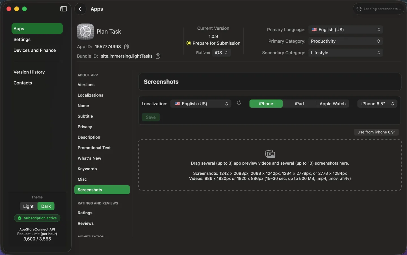Image resolution: width=407 pixels, height=255 pixels.
Task: Open the iPhone 6.5" size dropdown
Action: point(377,104)
